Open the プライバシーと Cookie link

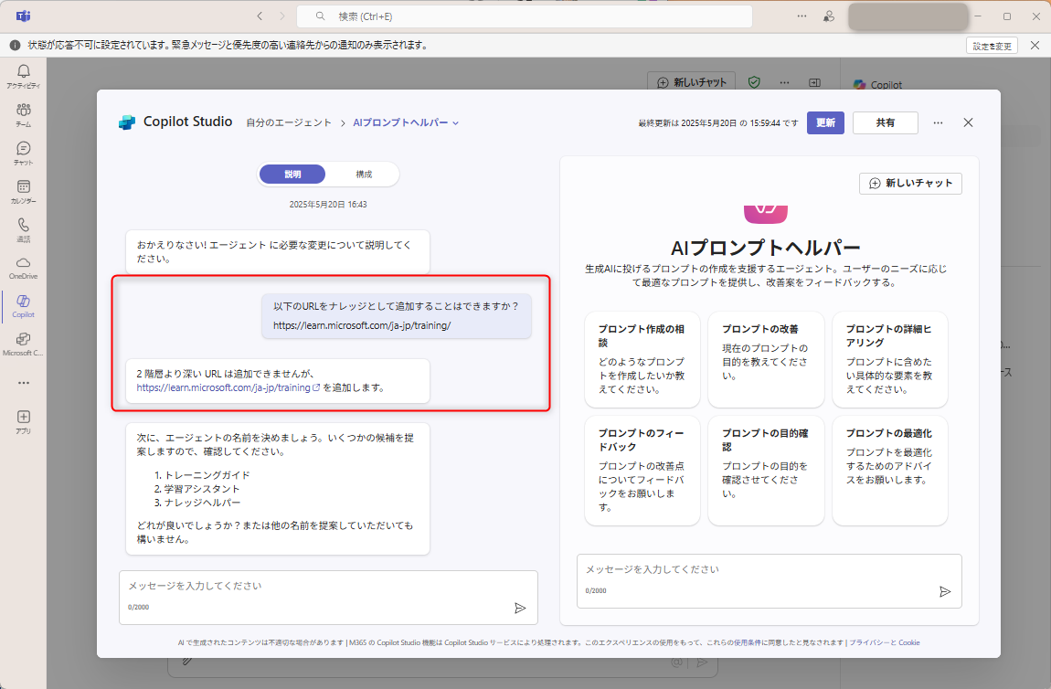[884, 642]
